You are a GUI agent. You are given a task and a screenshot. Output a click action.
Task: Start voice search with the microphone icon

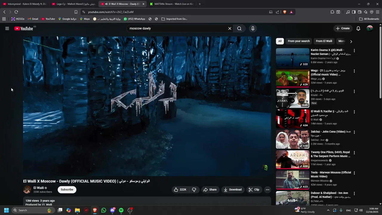pyautogui.click(x=253, y=28)
